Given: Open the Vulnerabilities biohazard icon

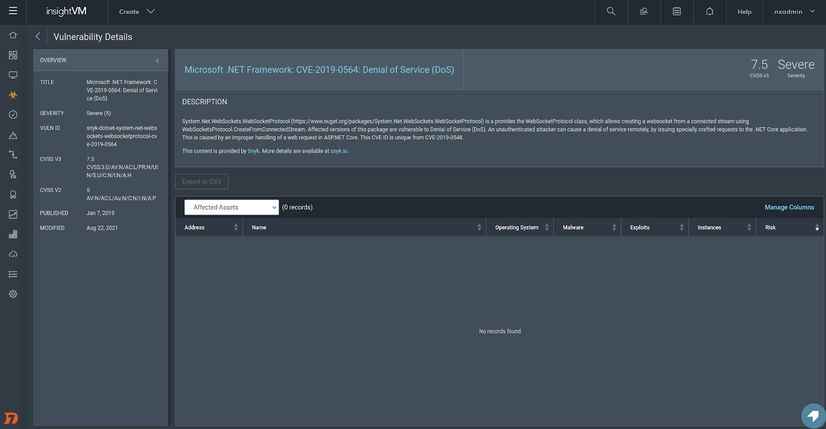Looking at the screenshot, I should (13, 95).
